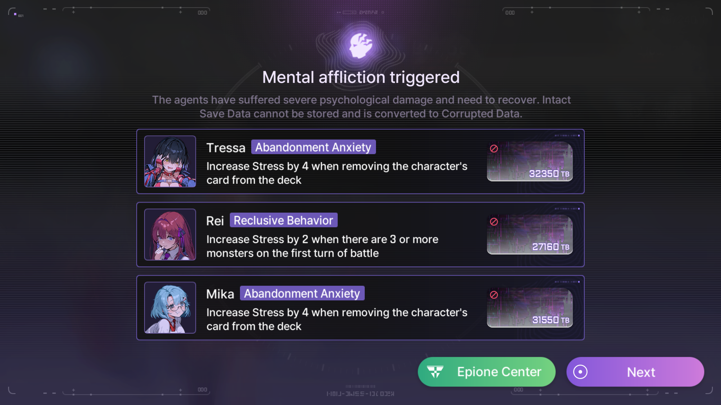
Task: Click the Epione Center triangle logo icon
Action: [435, 372]
